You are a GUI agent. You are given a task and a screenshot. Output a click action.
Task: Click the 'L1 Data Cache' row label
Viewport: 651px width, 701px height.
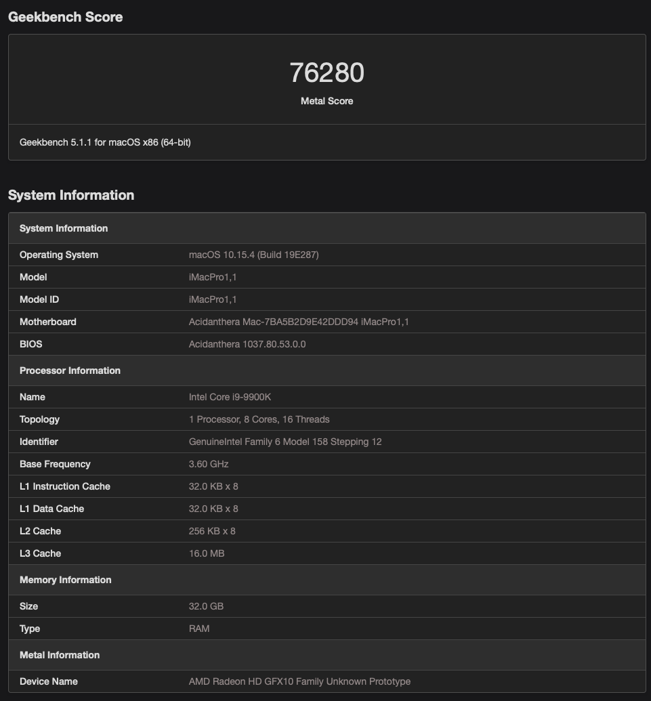point(52,509)
